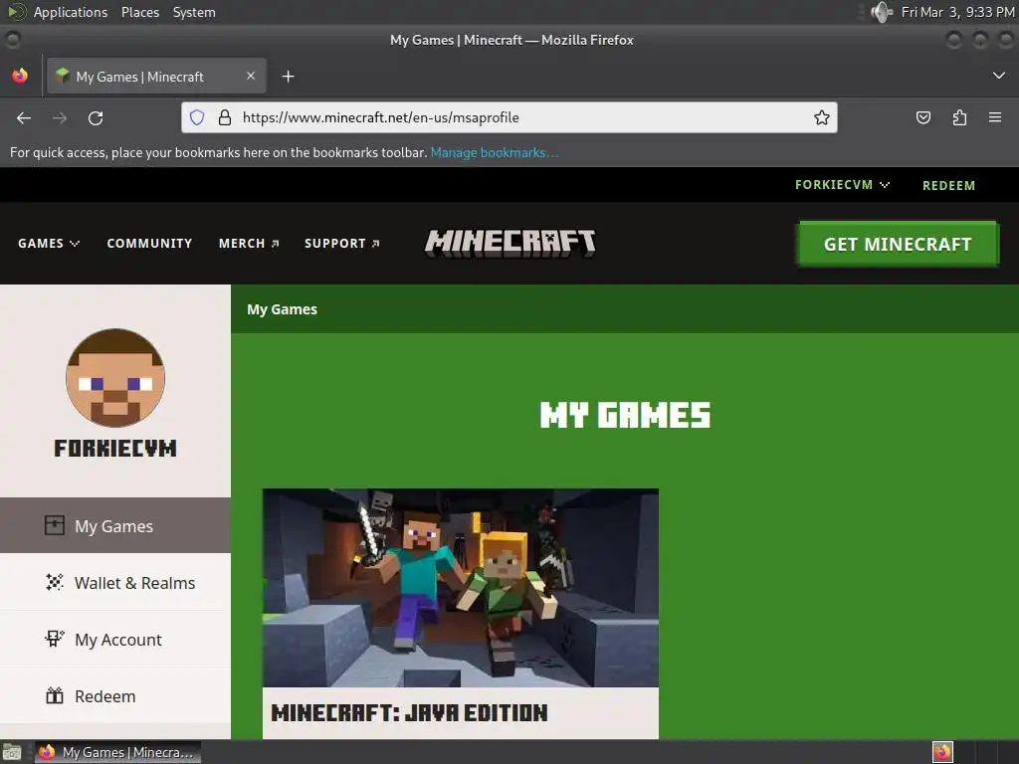1019x764 pixels.
Task: Open the System menu
Action: [194, 12]
